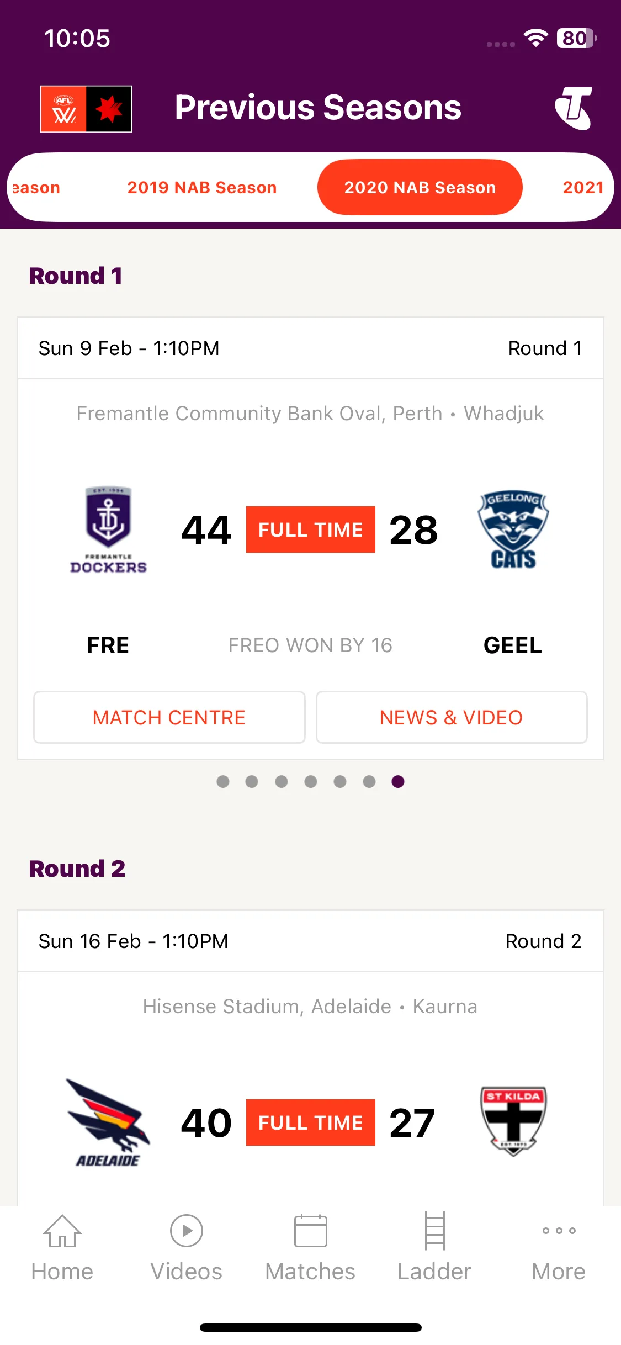
Task: Select the active last carousel dot
Action: pyautogui.click(x=398, y=781)
